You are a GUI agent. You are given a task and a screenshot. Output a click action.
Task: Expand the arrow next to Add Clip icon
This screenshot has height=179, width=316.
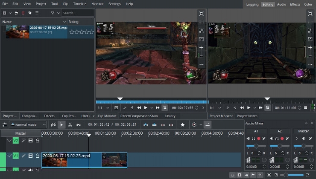pos(10,13)
